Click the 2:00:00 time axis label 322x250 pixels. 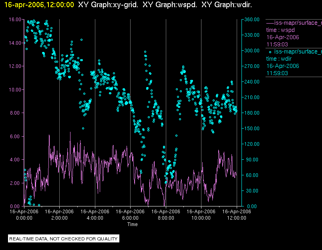coord(60,218)
